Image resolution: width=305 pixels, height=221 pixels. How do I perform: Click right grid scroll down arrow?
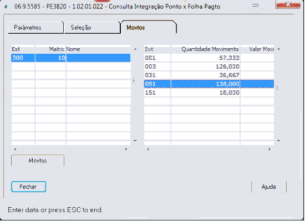click(x=278, y=140)
